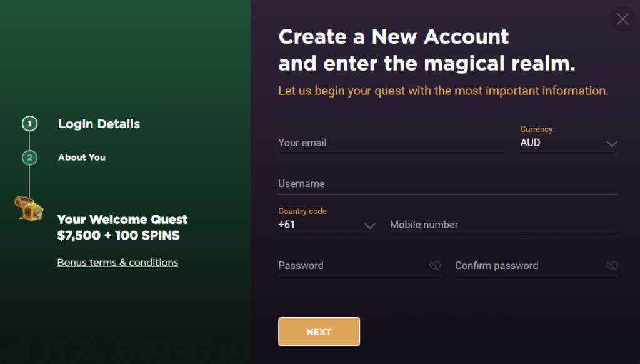Open the Country code dropdown chevron

(370, 226)
